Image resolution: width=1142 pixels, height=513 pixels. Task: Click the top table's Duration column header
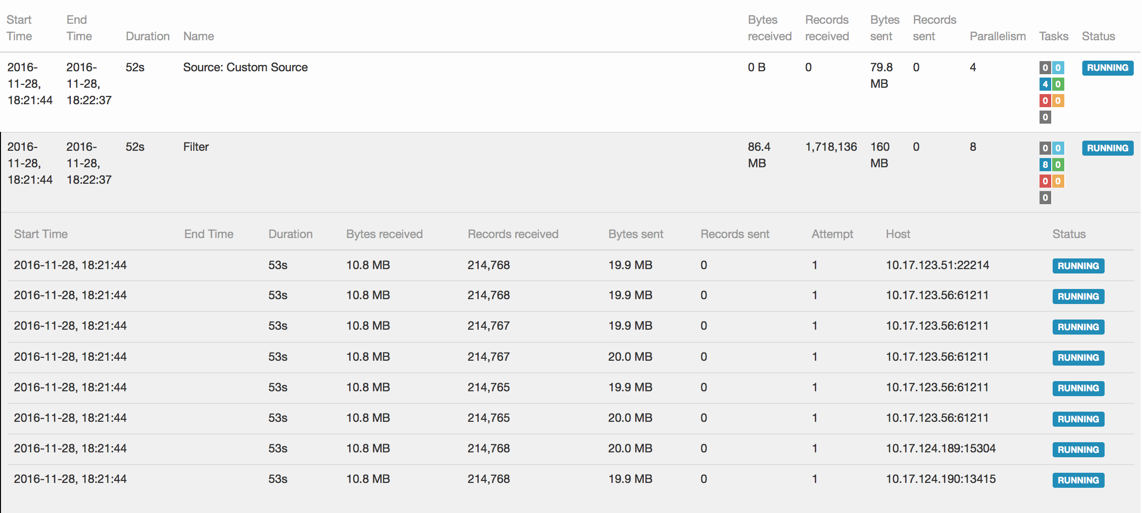[148, 36]
